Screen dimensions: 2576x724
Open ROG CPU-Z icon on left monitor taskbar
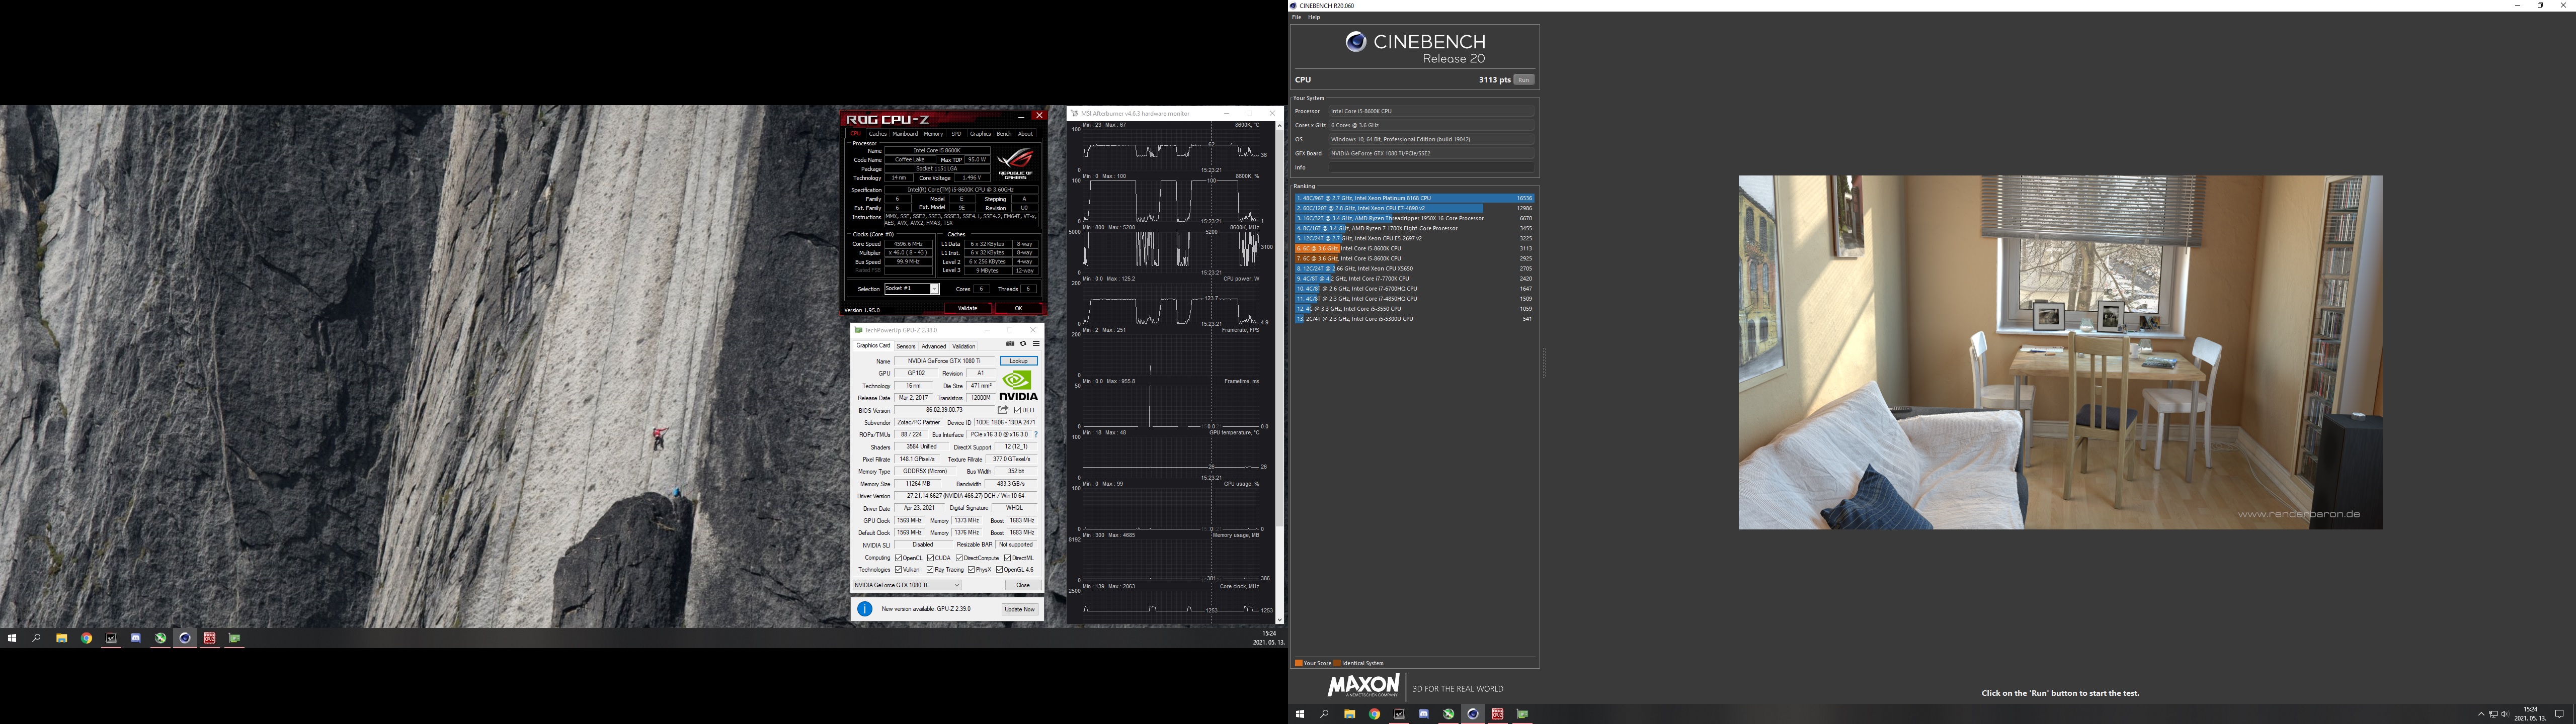tap(209, 638)
